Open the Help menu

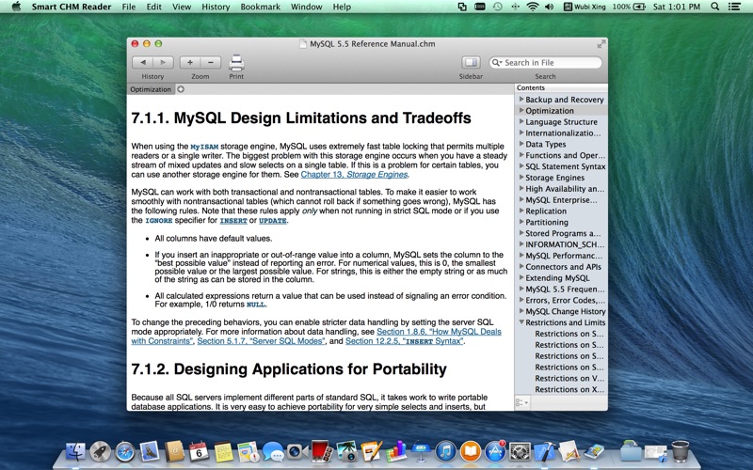(342, 7)
